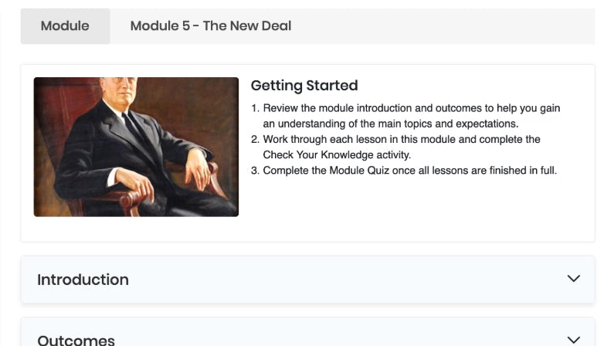This screenshot has height=346, width=614.
Task: Expand the Introduction section chevron
Action: [573, 279]
